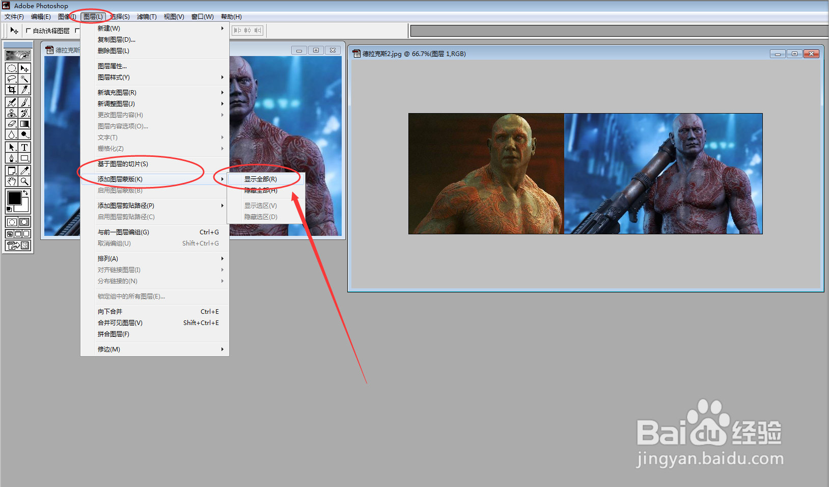Open 窗口(W) menu
The image size is (829, 487).
(x=202, y=17)
